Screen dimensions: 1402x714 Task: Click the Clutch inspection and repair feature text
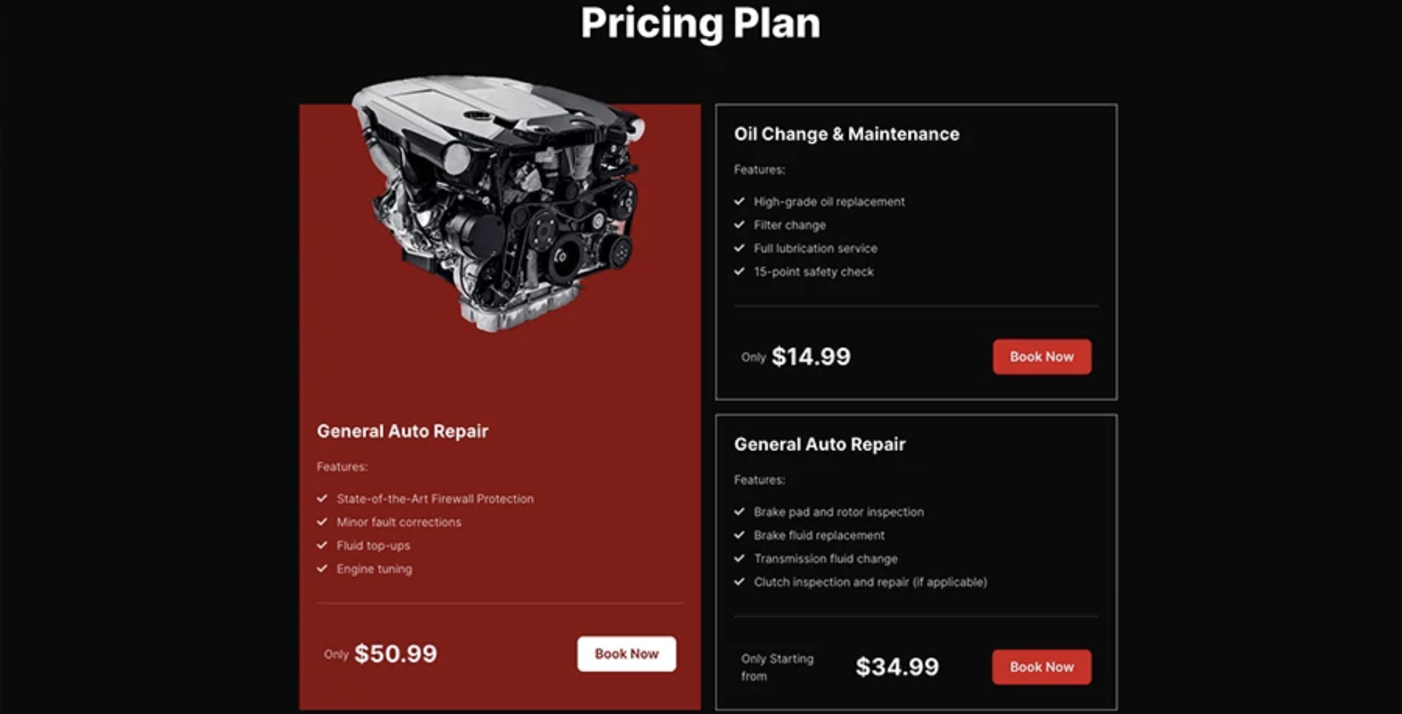[870, 582]
